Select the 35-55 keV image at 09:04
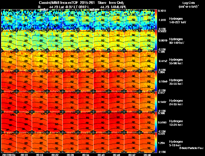The width and height of the screenshot is (205, 156). (x=9, y=81)
